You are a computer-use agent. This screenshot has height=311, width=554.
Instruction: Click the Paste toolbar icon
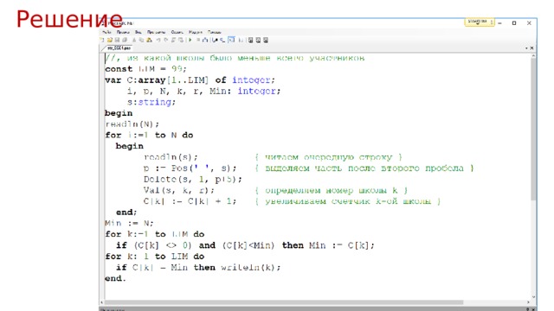[149, 40]
